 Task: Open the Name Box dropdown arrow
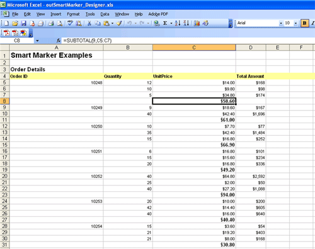click(37, 41)
